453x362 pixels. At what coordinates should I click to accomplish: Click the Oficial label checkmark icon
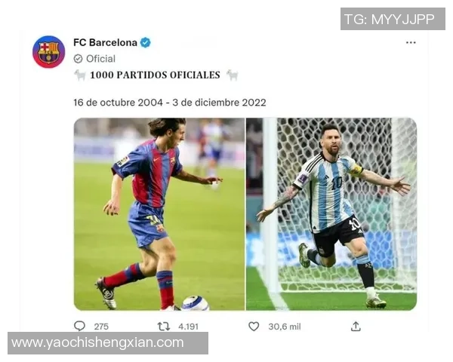pos(78,59)
